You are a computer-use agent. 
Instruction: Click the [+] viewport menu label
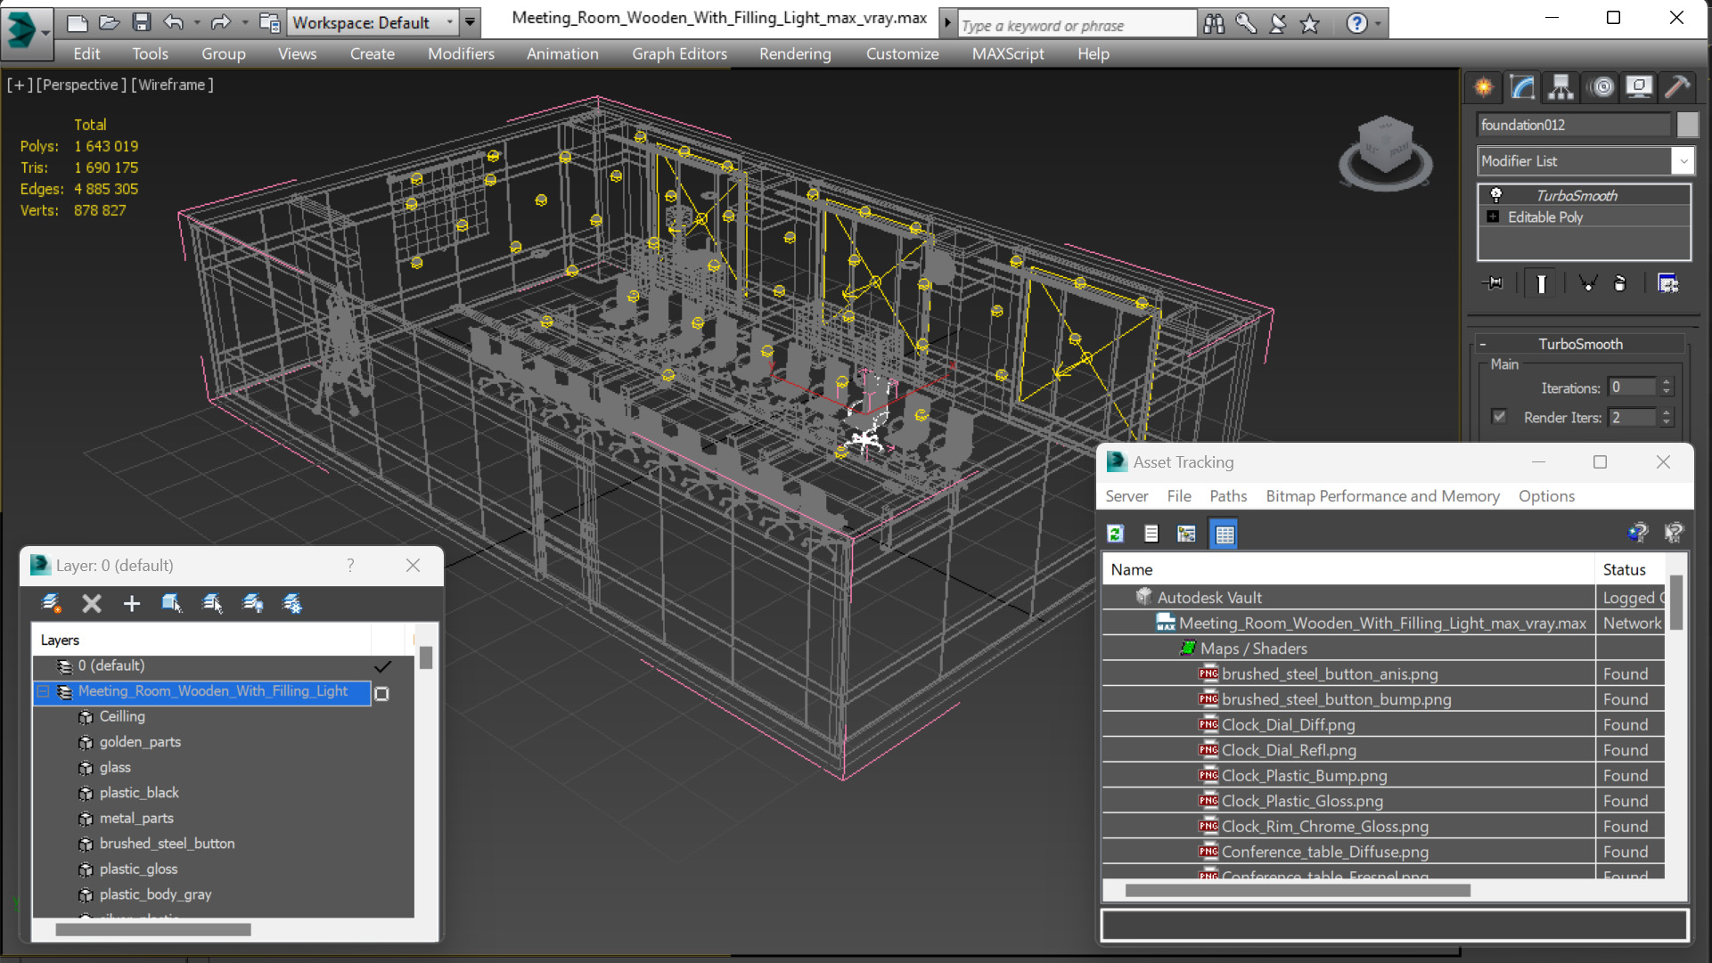[20, 85]
